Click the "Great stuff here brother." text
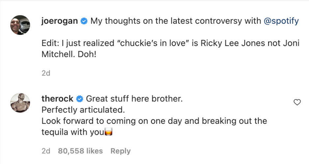Image resolution: width=309 pixels, height=164 pixels. pyautogui.click(x=134, y=99)
